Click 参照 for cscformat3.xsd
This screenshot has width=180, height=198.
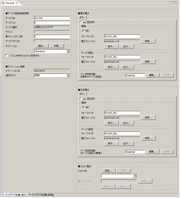tap(148, 118)
